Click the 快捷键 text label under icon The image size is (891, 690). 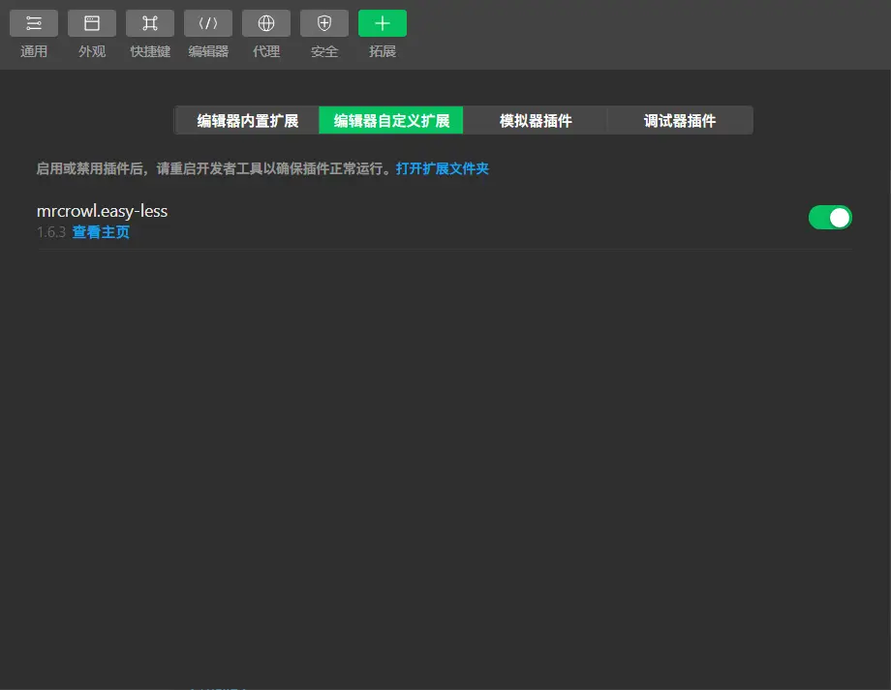tap(150, 51)
